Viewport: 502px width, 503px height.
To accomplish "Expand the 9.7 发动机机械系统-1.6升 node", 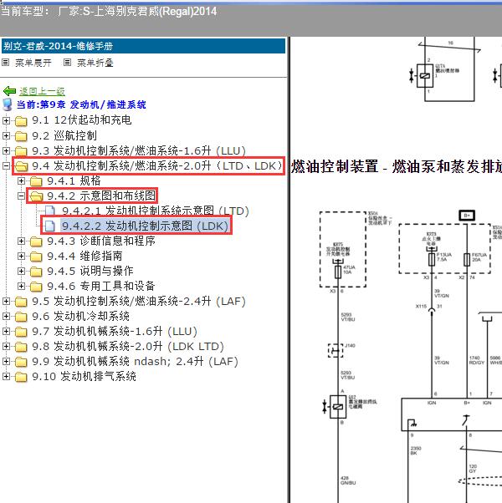I will [6, 332].
